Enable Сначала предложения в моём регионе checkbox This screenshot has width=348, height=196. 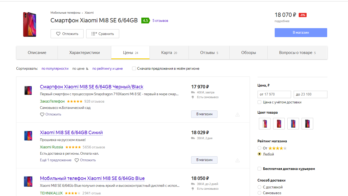point(134,69)
